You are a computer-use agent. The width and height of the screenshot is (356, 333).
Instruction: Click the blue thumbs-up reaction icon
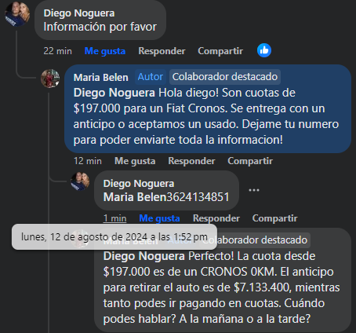[x=264, y=50]
